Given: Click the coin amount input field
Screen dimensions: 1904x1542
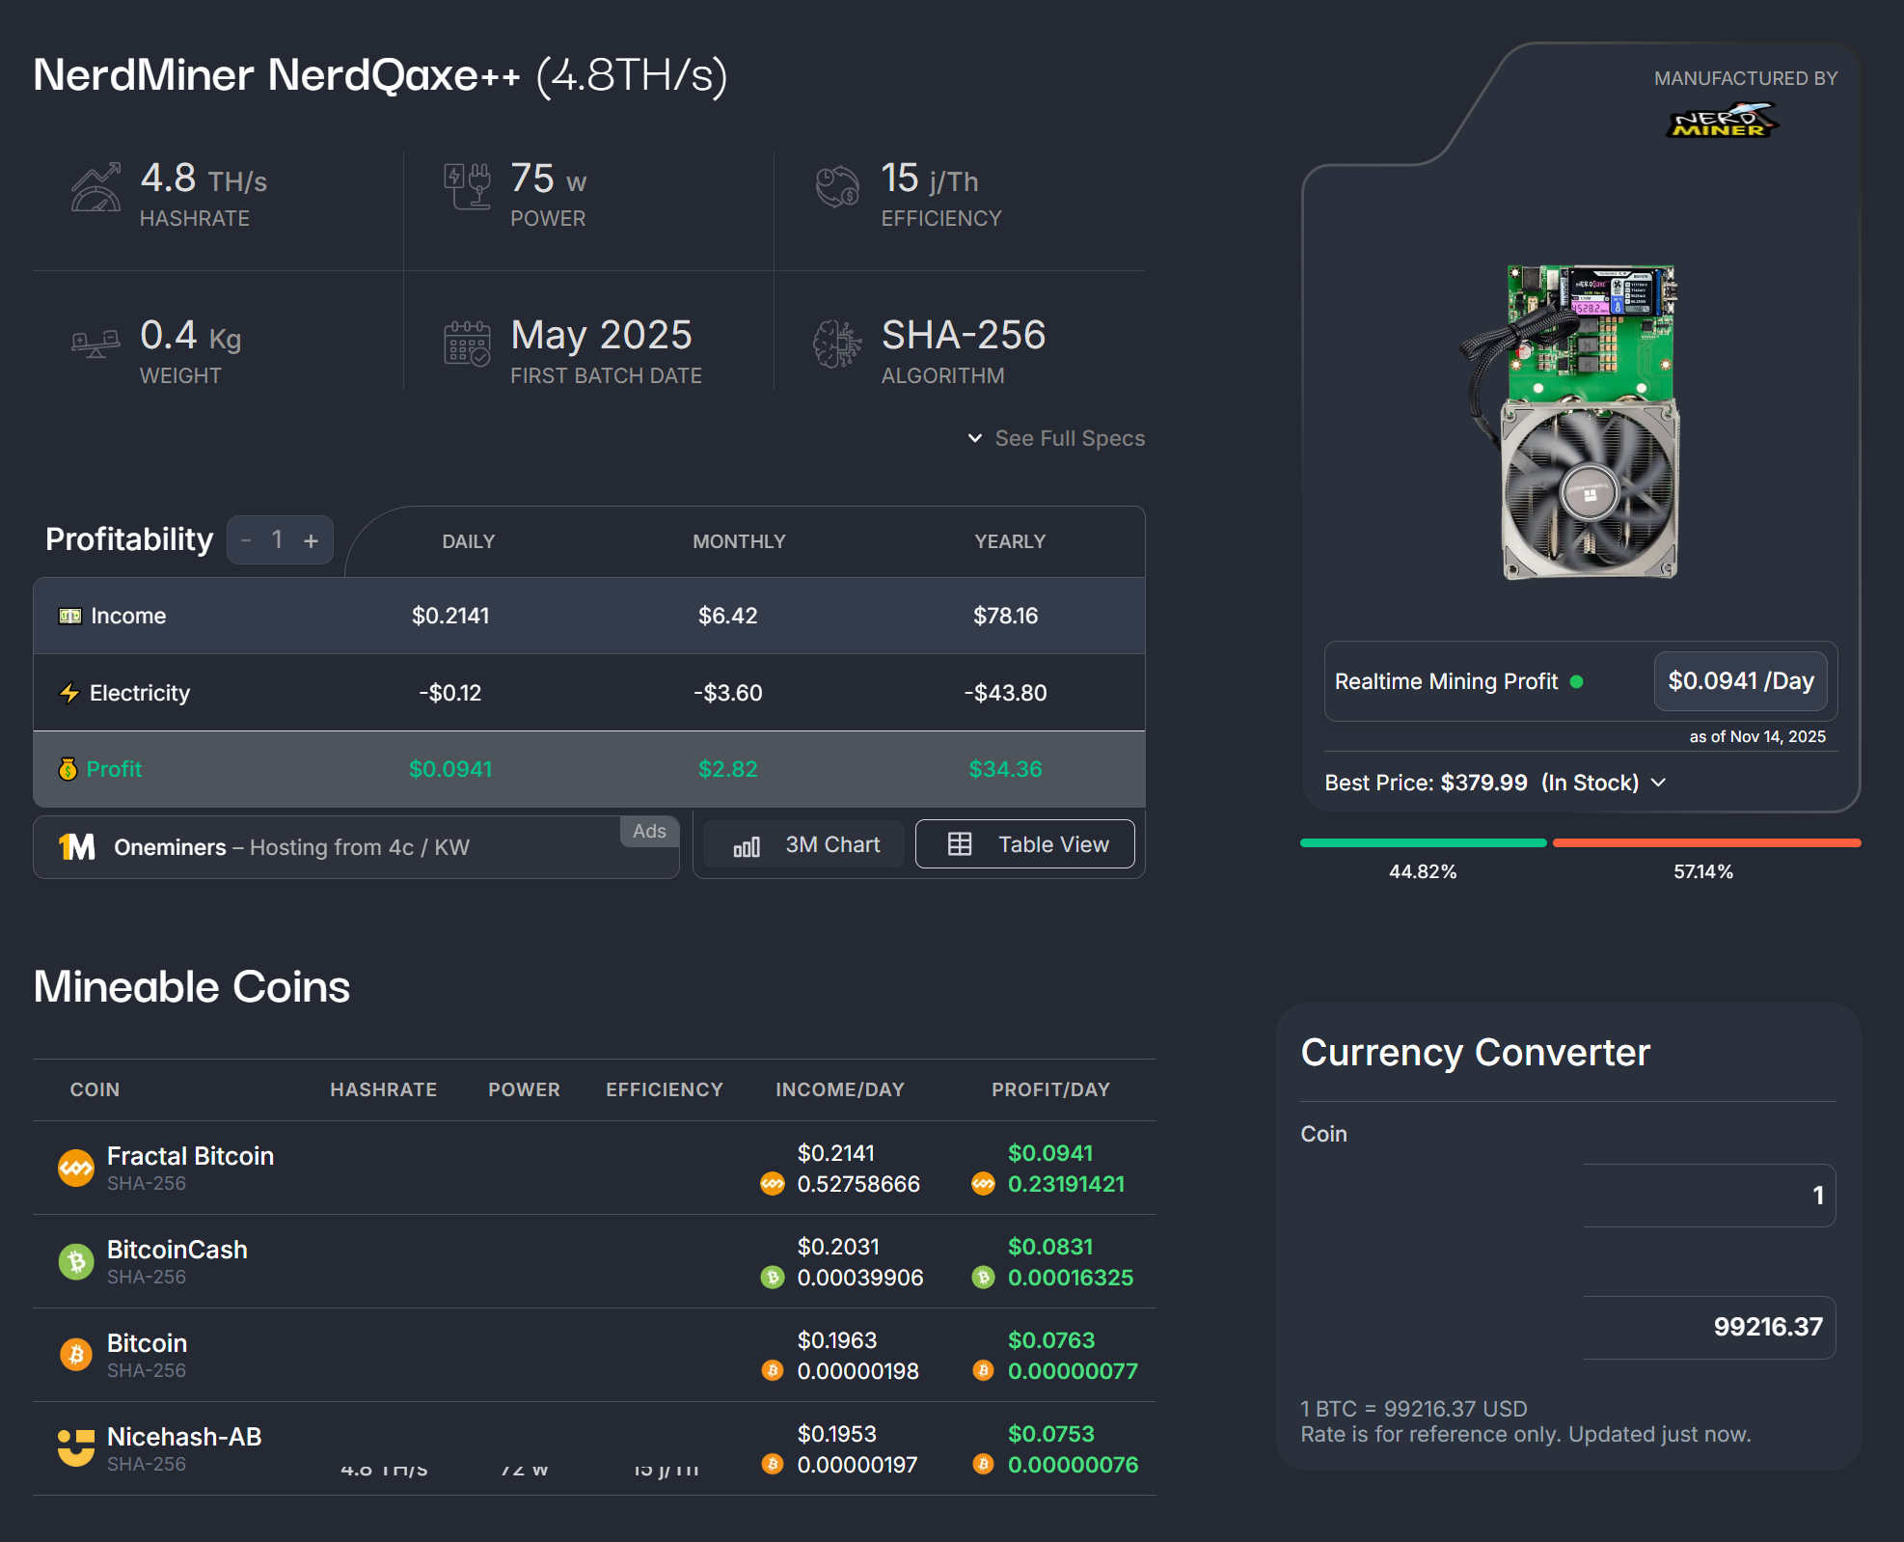Looking at the screenshot, I should coord(1708,1196).
